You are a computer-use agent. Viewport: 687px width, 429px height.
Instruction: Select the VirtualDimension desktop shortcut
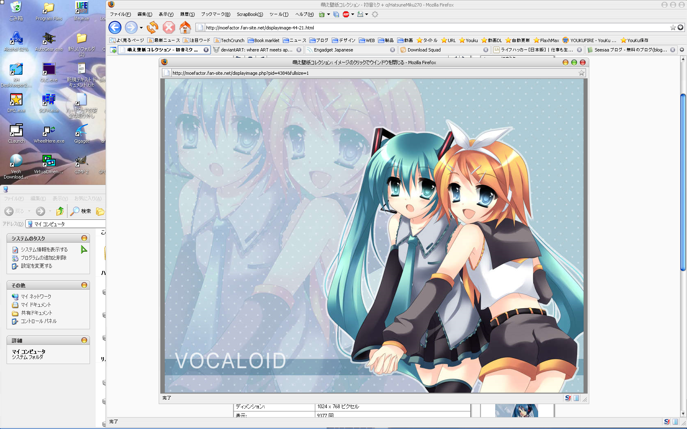49,164
